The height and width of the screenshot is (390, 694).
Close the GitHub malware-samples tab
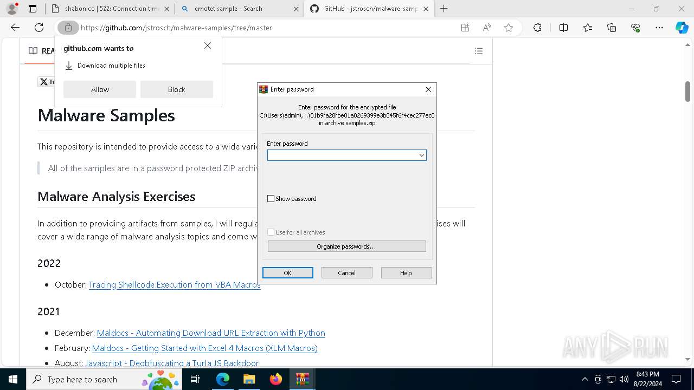pyautogui.click(x=426, y=9)
